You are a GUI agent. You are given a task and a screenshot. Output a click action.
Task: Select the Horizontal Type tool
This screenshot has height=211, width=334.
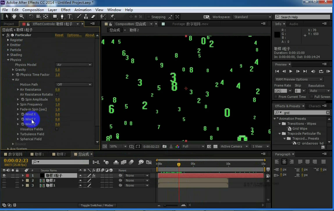coord(70,16)
